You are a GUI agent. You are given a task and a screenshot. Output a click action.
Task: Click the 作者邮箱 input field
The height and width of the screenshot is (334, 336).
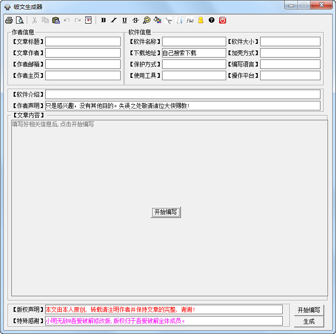click(83, 64)
